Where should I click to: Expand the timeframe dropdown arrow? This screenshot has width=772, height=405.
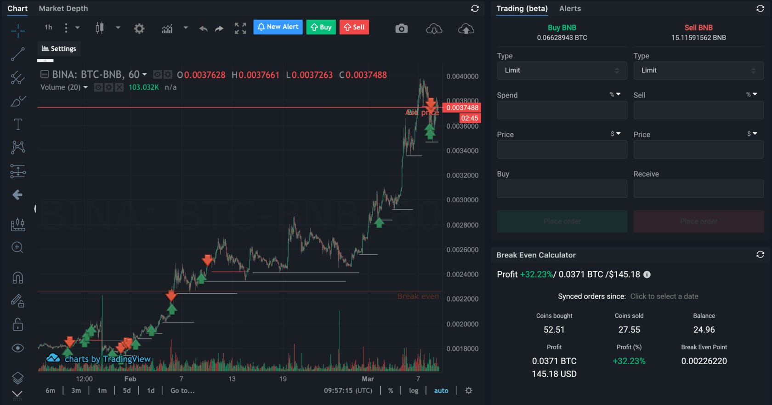coord(77,28)
